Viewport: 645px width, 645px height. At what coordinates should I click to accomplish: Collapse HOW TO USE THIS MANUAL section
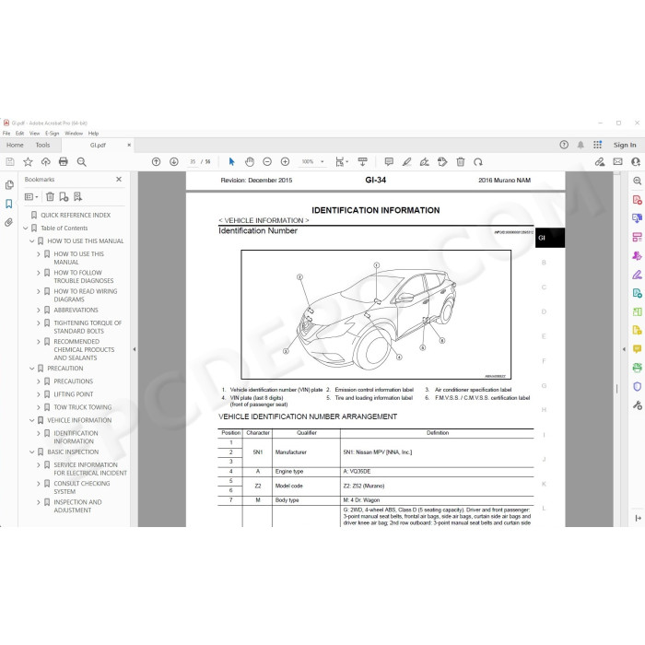(x=32, y=241)
